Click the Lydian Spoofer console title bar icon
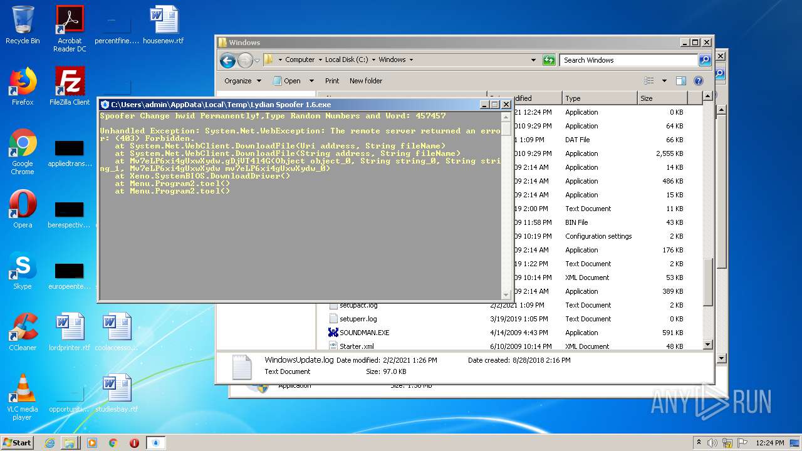The image size is (802, 451). pyautogui.click(x=105, y=105)
